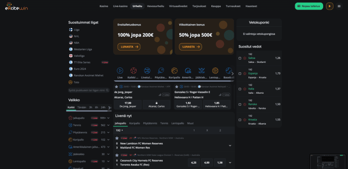Screen dimensions: 348x169
Task: Switch to the Koripallo live tab
Action: (135, 124)
